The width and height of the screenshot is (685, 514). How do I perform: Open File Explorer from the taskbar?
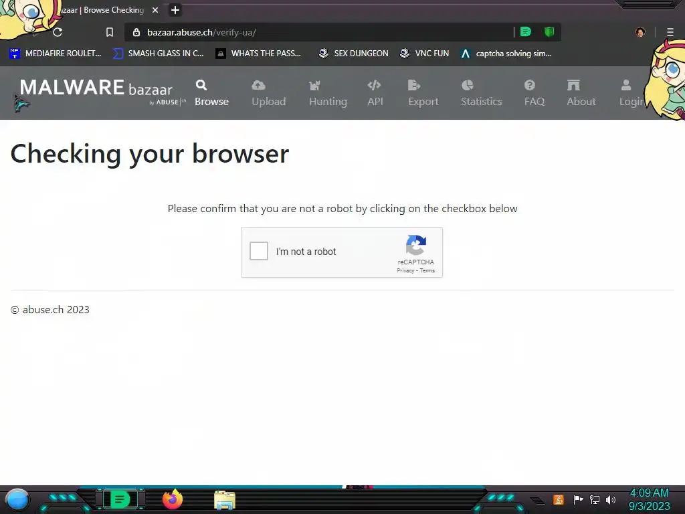[x=225, y=500]
